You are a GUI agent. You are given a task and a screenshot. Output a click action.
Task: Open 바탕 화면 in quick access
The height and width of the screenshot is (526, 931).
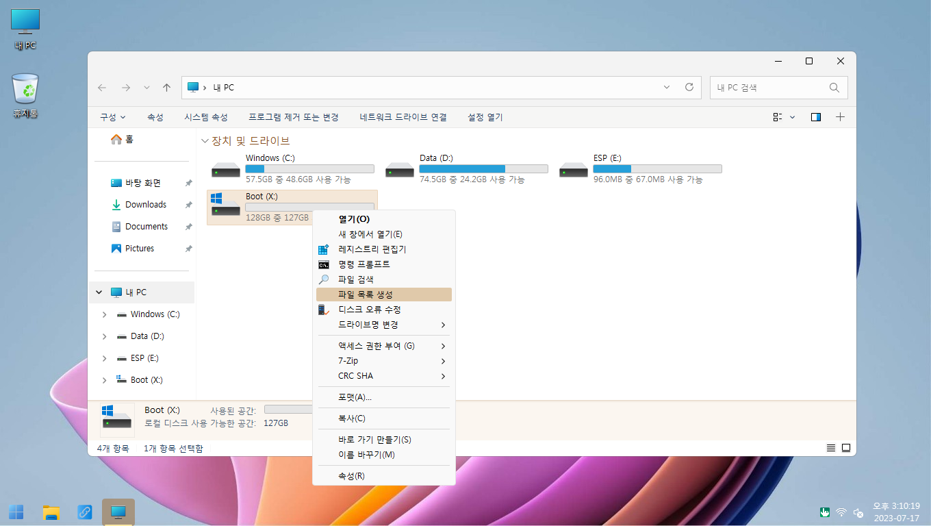(142, 183)
